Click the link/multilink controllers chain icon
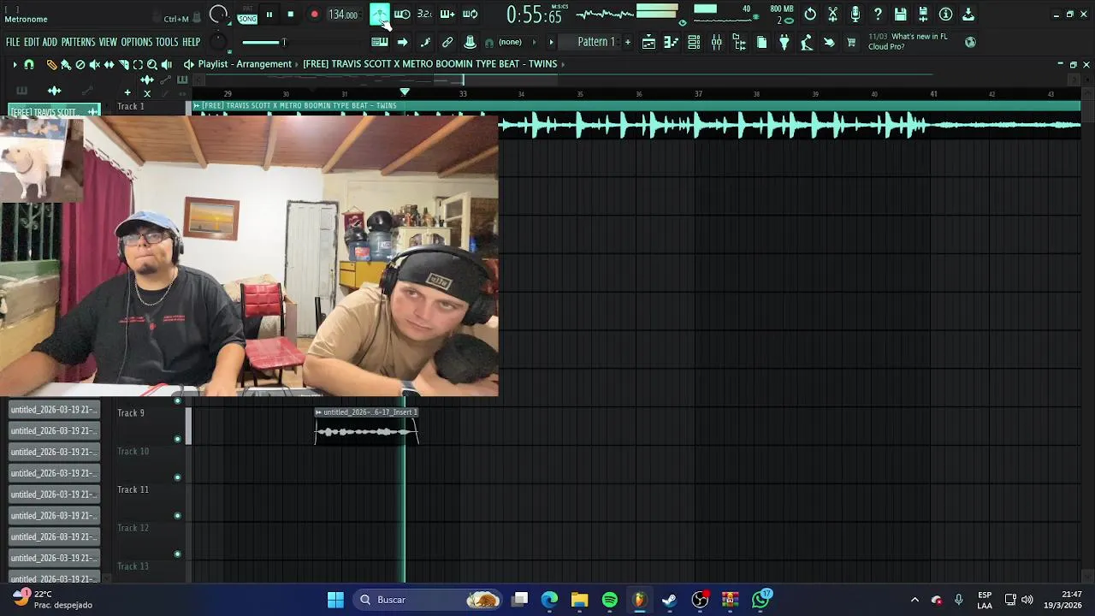The height and width of the screenshot is (616, 1095). click(x=447, y=42)
